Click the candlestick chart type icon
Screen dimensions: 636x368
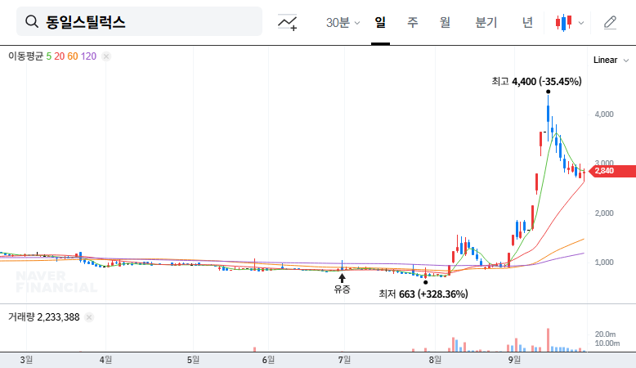(x=564, y=23)
